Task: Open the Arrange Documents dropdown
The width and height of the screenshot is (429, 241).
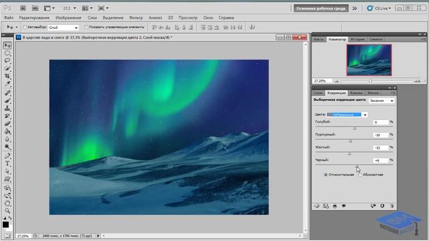Action: pyautogui.click(x=87, y=8)
